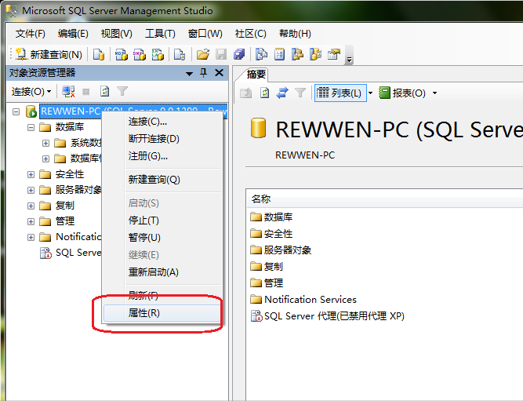Image resolution: width=523 pixels, height=401 pixels.
Task: Close the 对象资源管理器 panel
Action: (219, 72)
